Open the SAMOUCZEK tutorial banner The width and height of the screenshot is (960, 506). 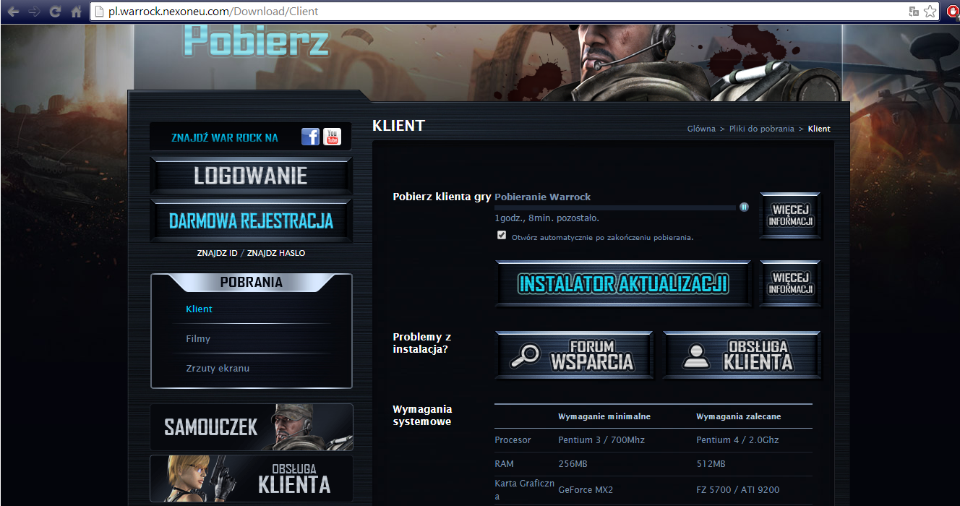(251, 427)
